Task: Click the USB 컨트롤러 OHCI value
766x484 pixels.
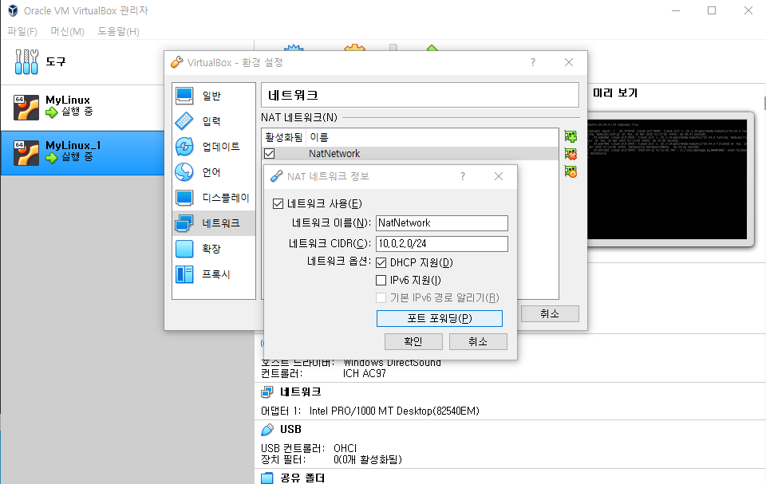Action: 345,448
